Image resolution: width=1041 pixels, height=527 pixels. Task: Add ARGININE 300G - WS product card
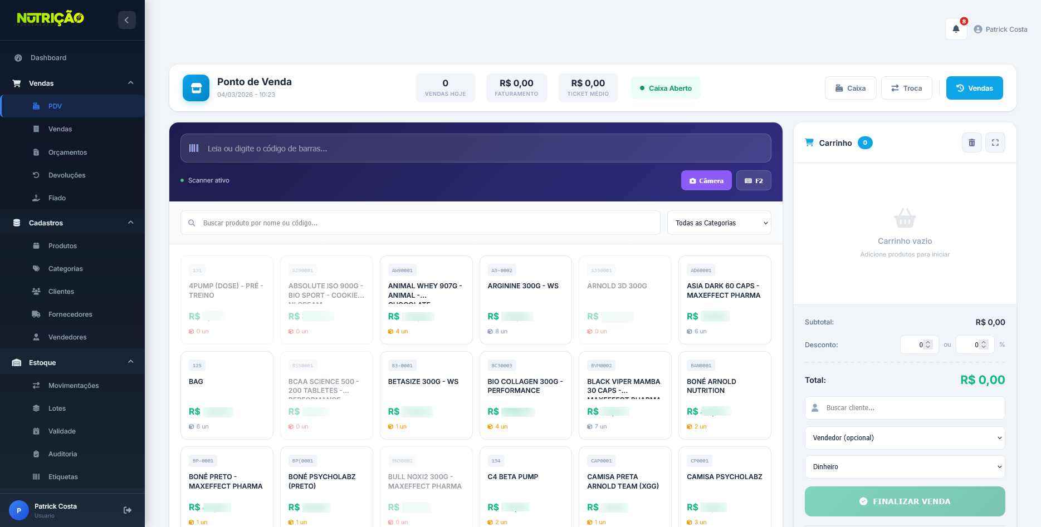(x=525, y=299)
